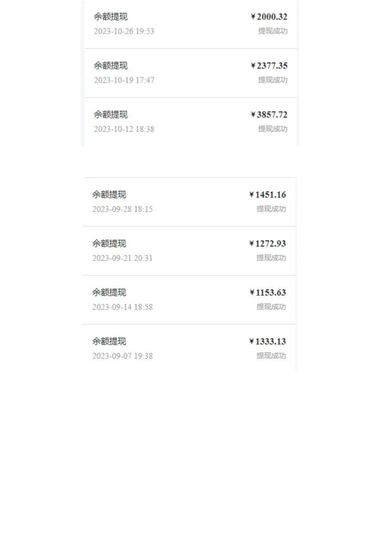Open the entry dated 2023-09-07 19:38
The width and height of the screenshot is (379, 536).
[189, 348]
